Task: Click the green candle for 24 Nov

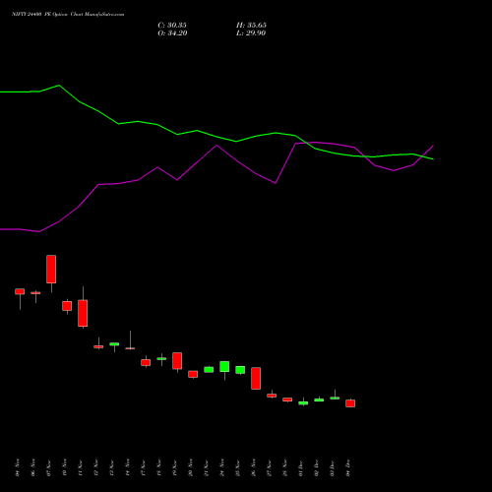Action: [224, 367]
